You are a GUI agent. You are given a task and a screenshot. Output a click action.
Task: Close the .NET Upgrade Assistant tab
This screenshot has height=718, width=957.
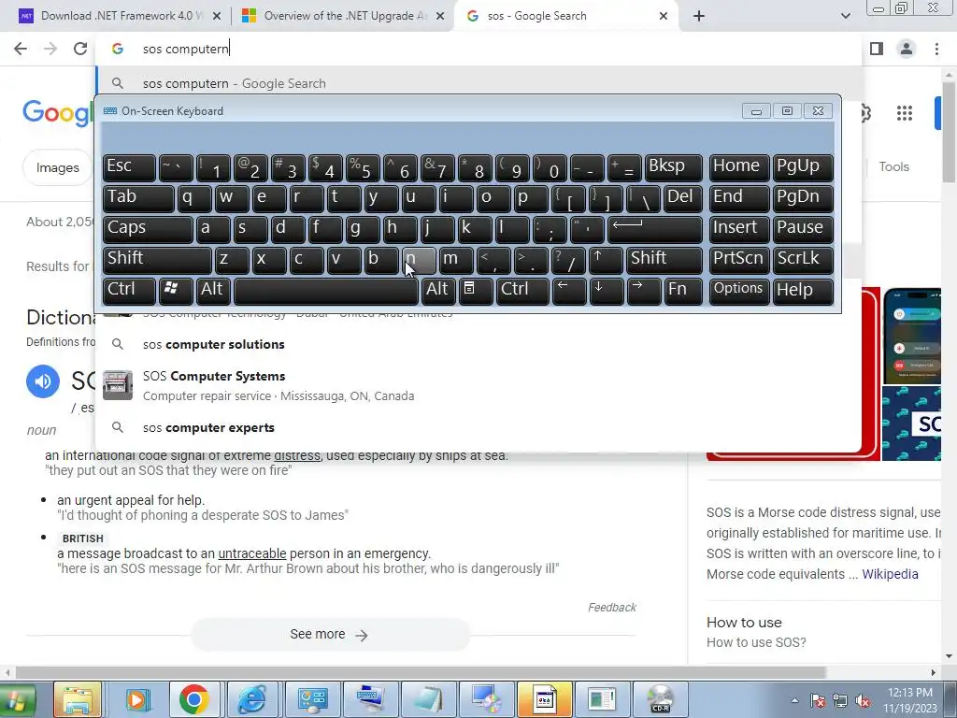coord(440,16)
